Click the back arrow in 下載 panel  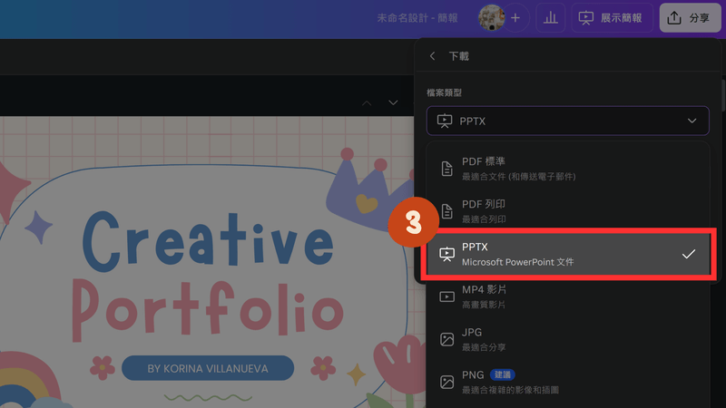pos(433,56)
